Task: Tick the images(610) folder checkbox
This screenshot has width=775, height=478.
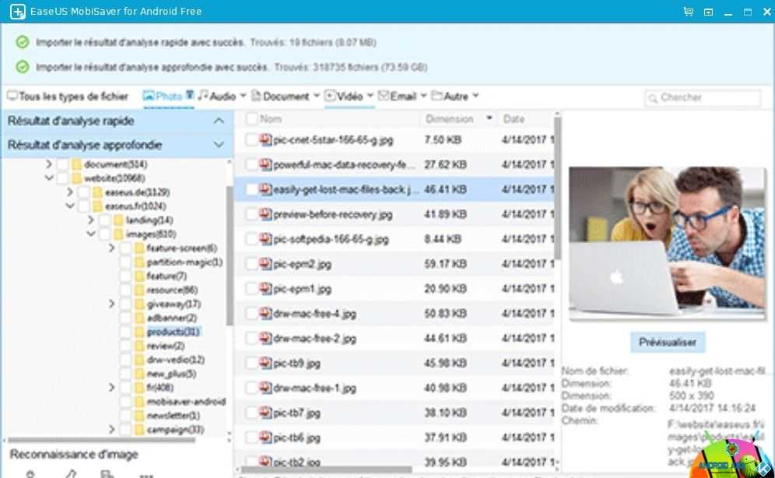Action: (104, 234)
